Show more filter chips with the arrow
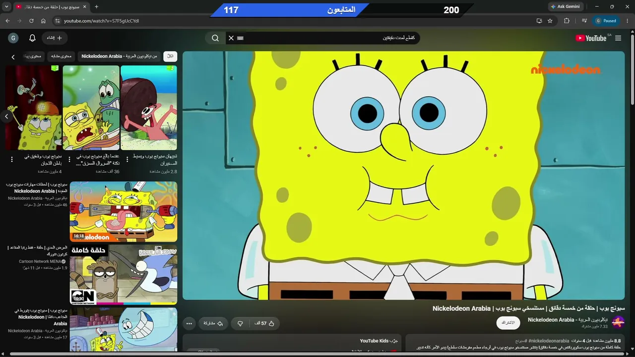The height and width of the screenshot is (357, 635). coord(13,57)
